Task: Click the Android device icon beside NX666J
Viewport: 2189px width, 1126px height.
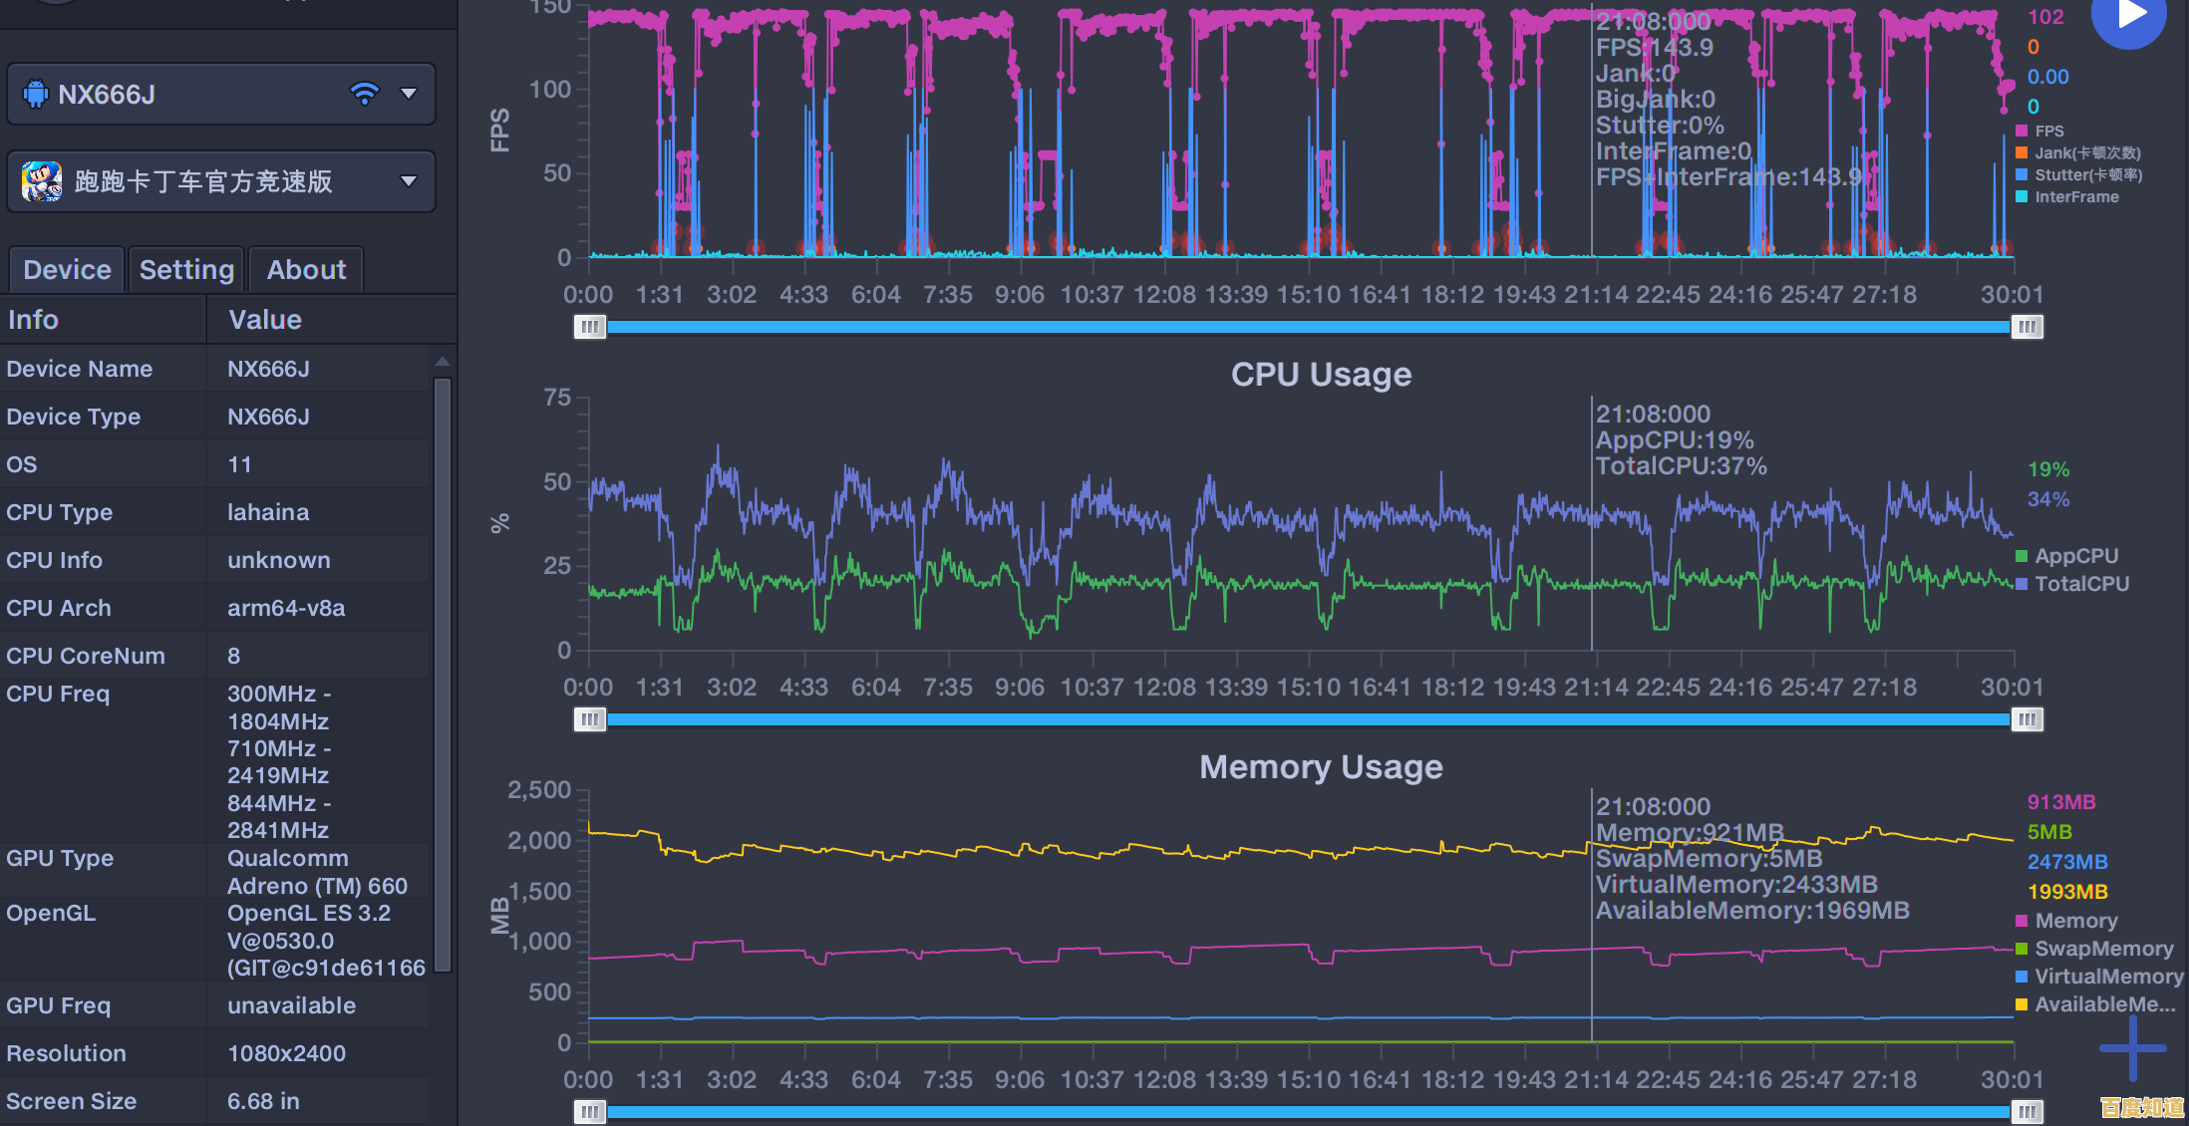Action: [36, 95]
